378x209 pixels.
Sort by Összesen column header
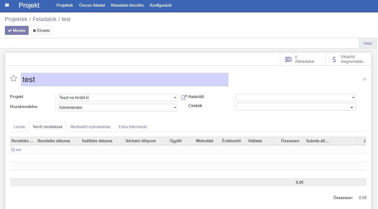click(289, 141)
